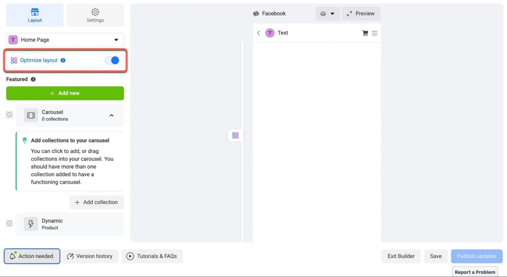Viewport: 507px width, 277px height.
Task: Toggle the Optimize layout switch off
Action: 112,60
